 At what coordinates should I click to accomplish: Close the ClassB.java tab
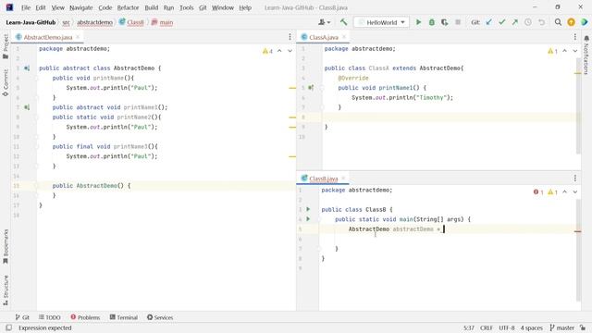point(343,179)
